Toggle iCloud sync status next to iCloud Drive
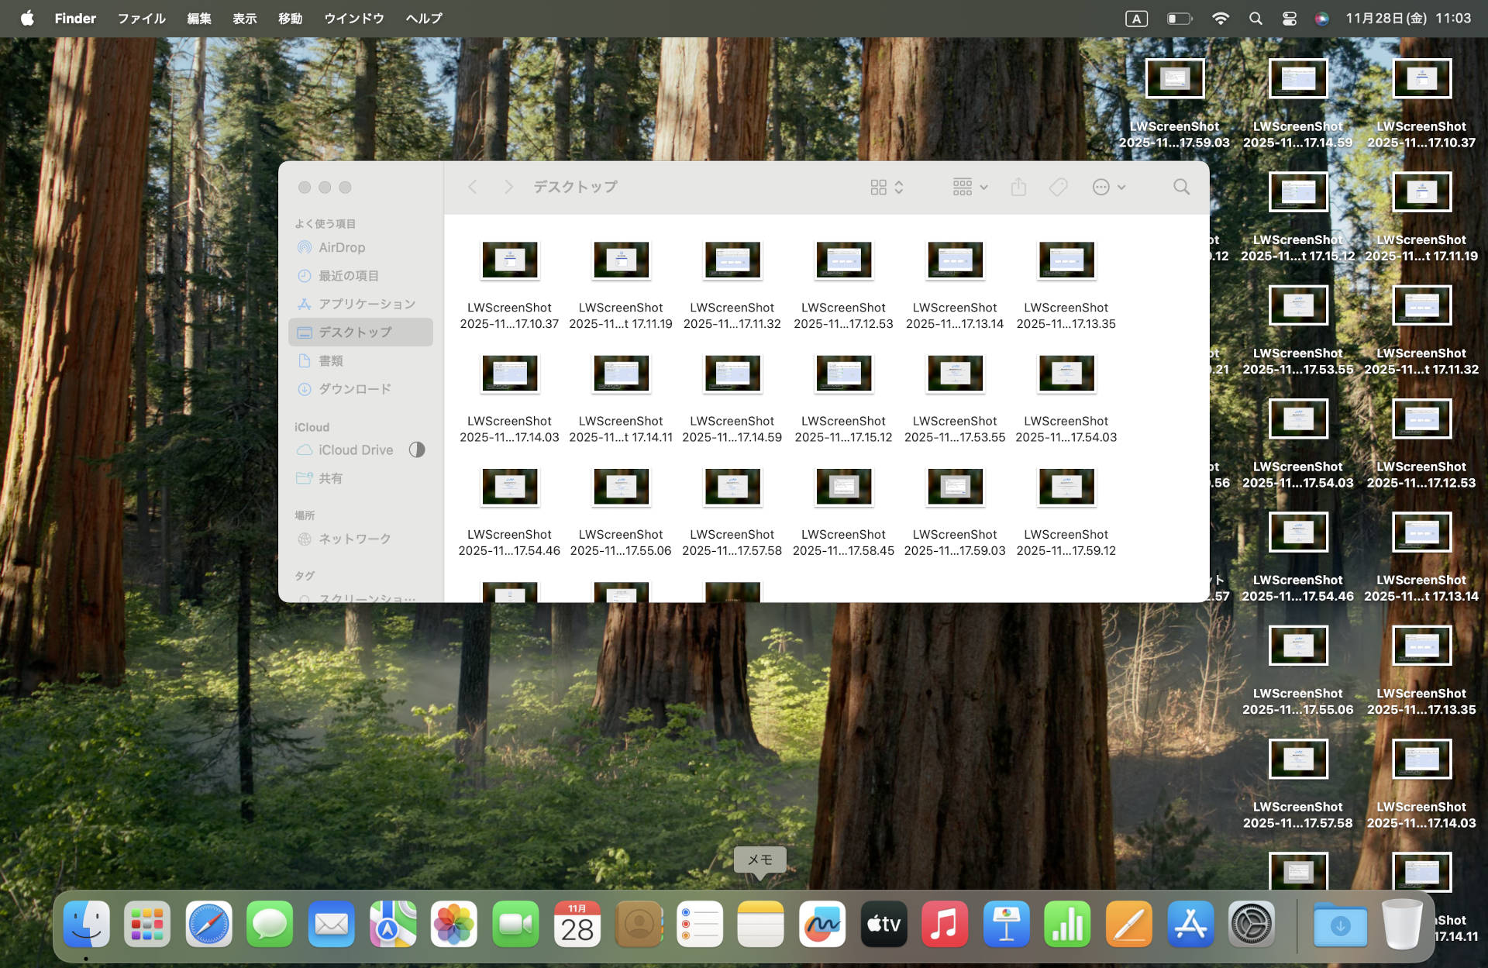Viewport: 1488px width, 968px height. click(417, 450)
